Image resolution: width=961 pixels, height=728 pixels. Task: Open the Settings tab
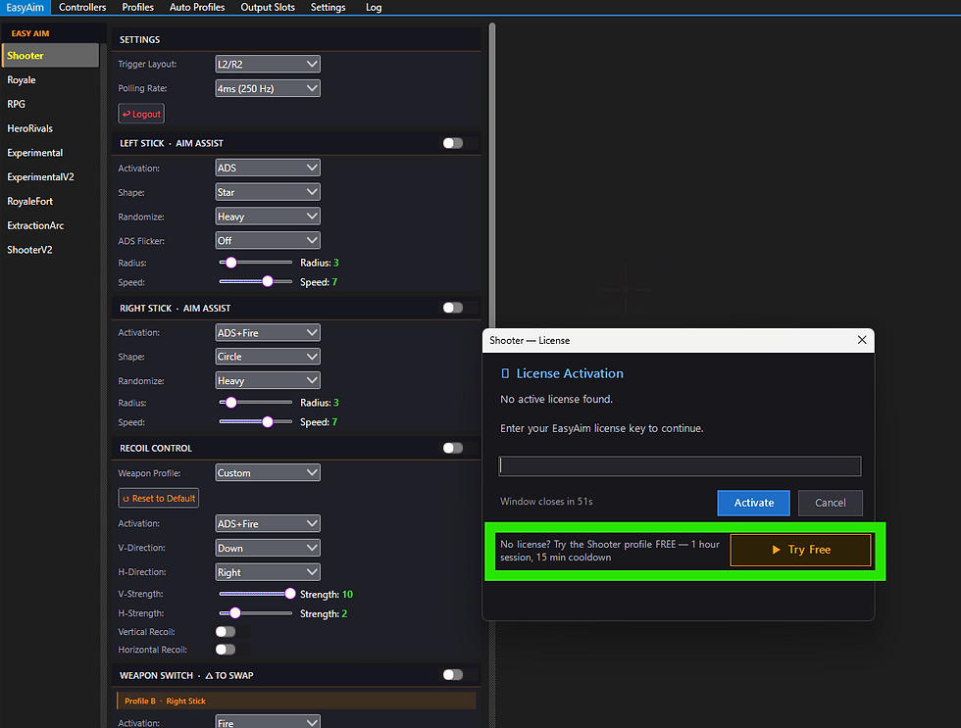click(x=328, y=7)
